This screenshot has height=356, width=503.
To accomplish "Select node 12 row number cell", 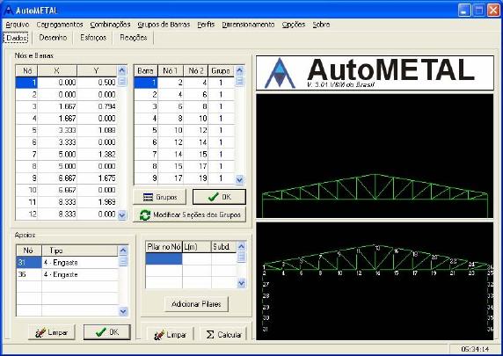I will point(26,214).
